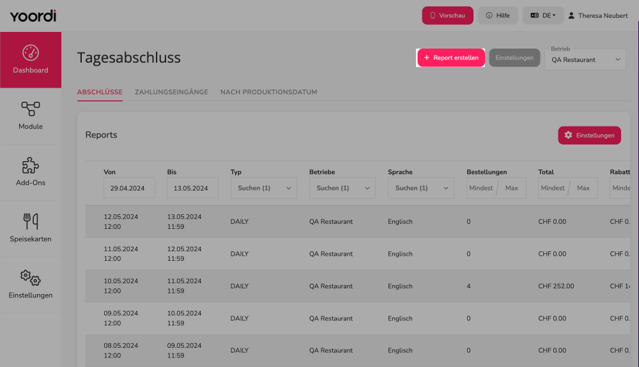This screenshot has height=367, width=639.
Task: Click Bis cell 11.05.2024 11:59
Action: (x=184, y=286)
